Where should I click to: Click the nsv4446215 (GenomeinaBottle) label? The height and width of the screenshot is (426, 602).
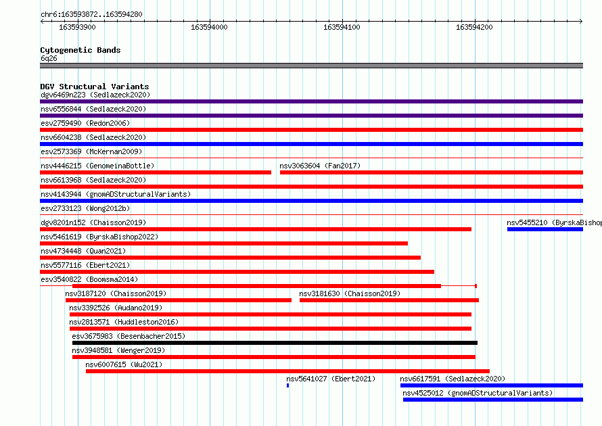(x=97, y=166)
